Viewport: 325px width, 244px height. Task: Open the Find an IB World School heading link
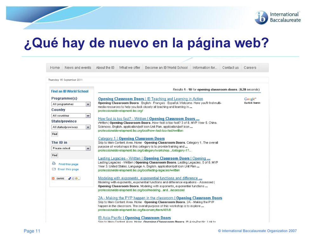tap(70, 91)
